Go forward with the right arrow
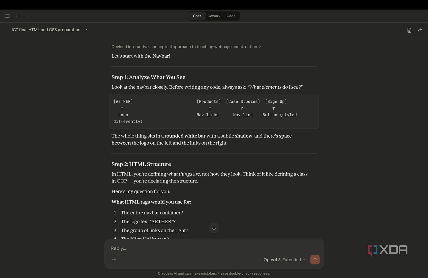Screen dimensions: 428x278 [27, 16]
